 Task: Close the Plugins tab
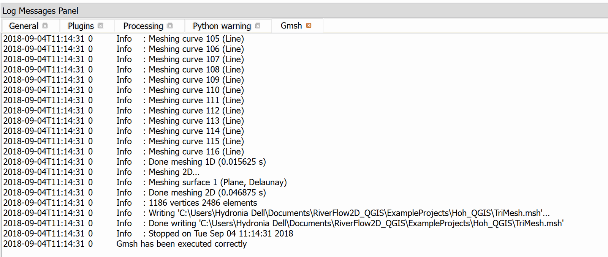click(x=101, y=26)
